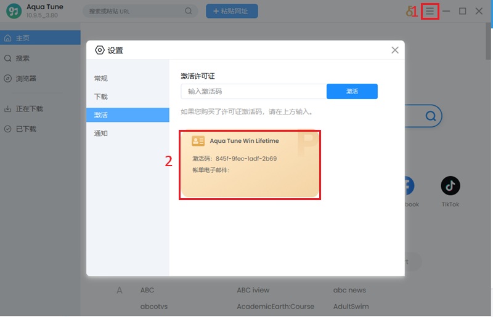Click the downloaded checkmark icon in the sidebar
493x317 pixels.
click(8, 129)
